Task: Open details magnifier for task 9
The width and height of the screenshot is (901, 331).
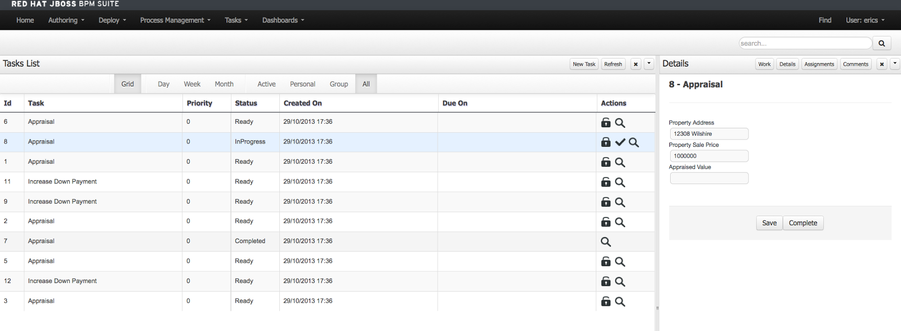Action: point(620,202)
